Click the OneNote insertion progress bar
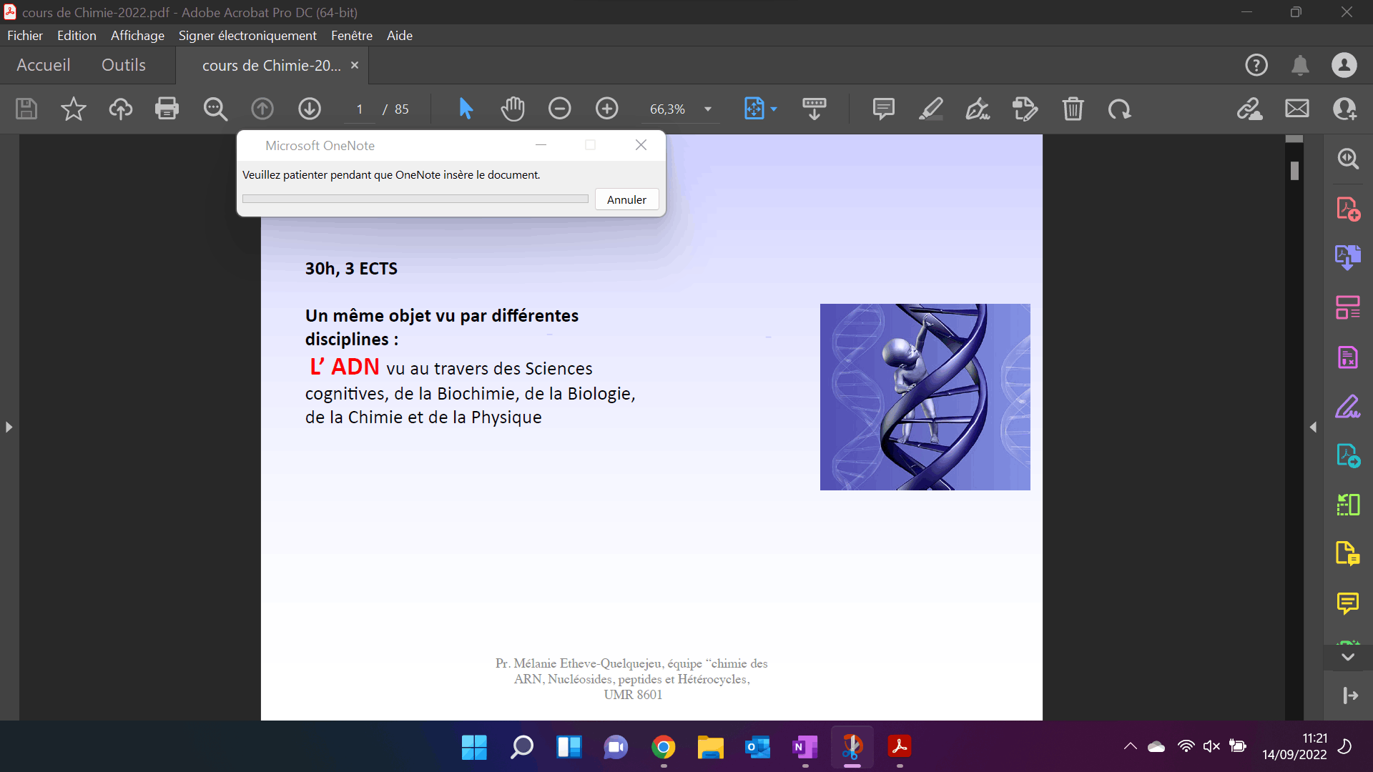 click(415, 199)
